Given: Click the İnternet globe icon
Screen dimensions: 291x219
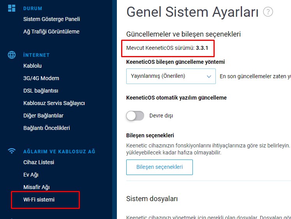Looking at the screenshot, I should pyautogui.click(x=12, y=55).
